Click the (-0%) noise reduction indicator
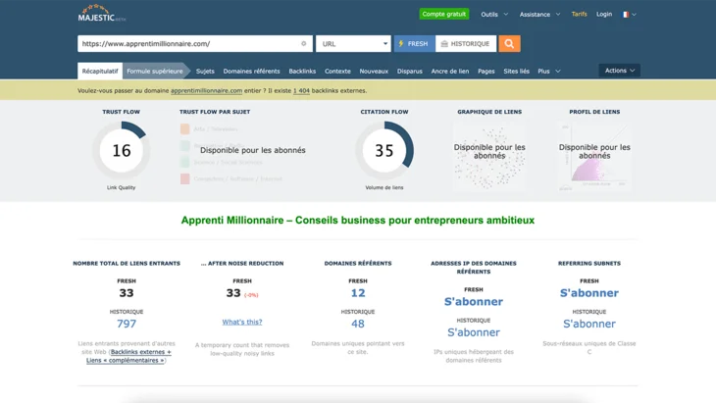The width and height of the screenshot is (716, 403). 251,295
